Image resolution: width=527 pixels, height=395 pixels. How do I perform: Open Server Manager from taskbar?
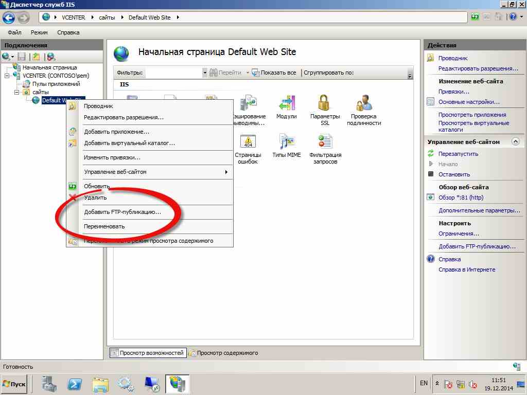tap(49, 384)
